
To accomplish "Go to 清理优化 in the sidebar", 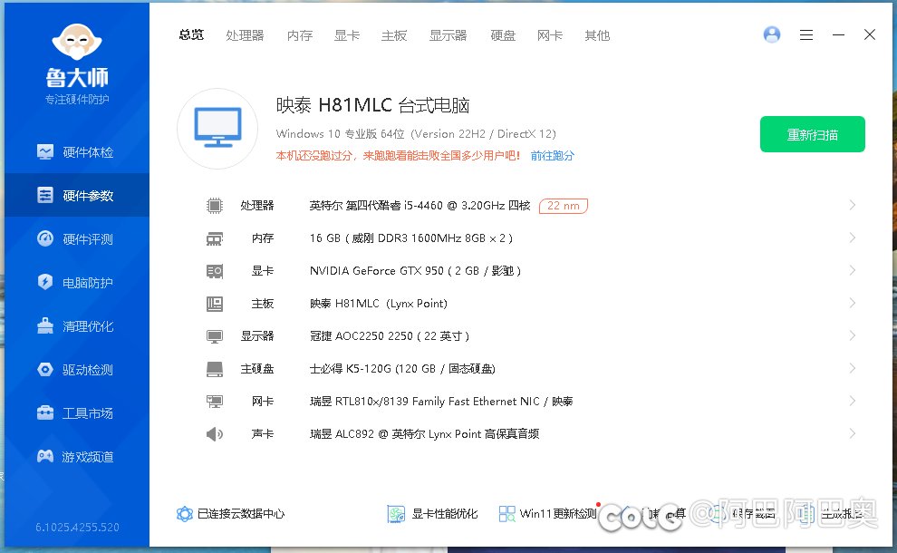I will click(x=77, y=326).
